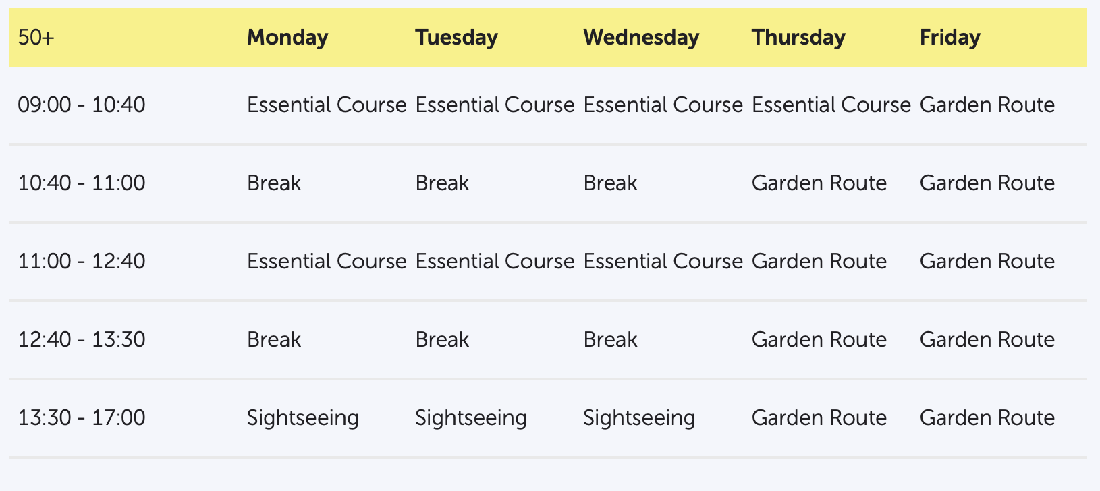Viewport: 1100px width, 491px height.
Task: Click the 10:40 - 11:00 time slot
Action: pos(82,183)
